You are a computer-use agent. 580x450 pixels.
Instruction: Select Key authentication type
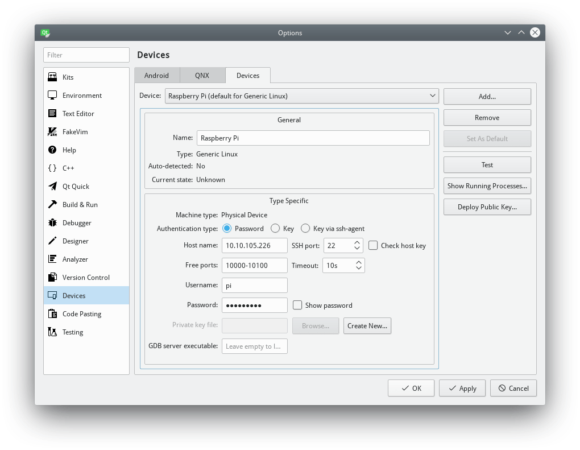(x=275, y=228)
